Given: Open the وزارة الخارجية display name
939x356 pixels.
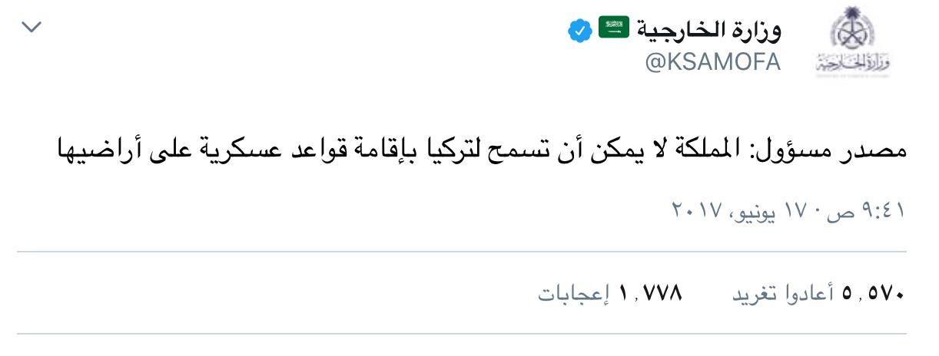Looking at the screenshot, I should [x=708, y=31].
